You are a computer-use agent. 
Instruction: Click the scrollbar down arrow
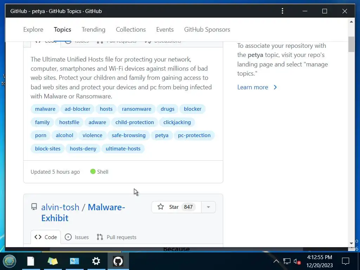point(351,243)
